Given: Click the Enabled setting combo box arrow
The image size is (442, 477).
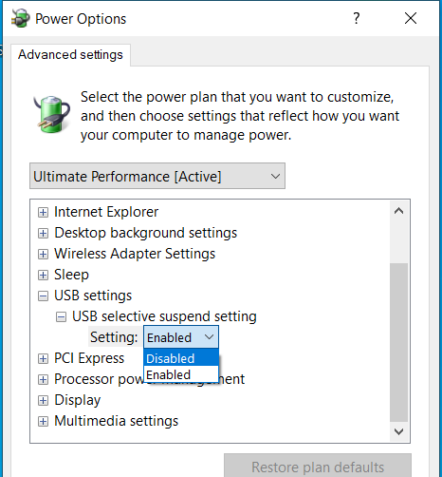Looking at the screenshot, I should click(209, 337).
